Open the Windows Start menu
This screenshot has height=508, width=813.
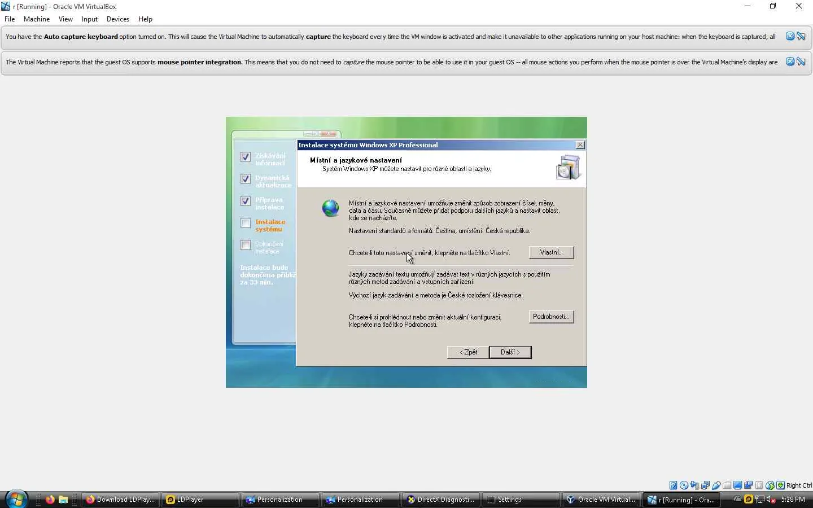[16, 500]
